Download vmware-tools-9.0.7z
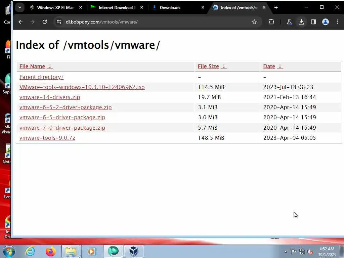The width and height of the screenshot is (344, 258). (47, 138)
